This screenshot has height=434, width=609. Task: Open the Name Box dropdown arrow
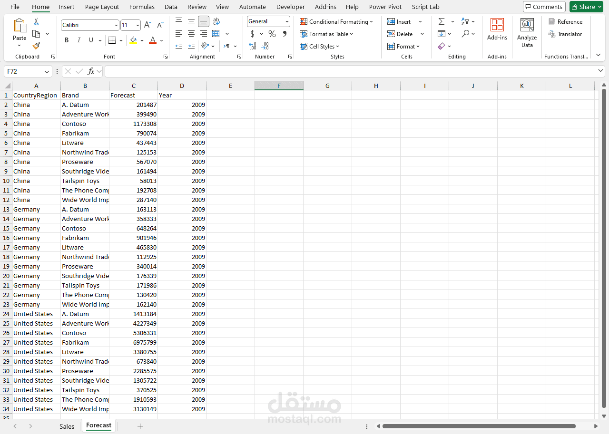pyautogui.click(x=47, y=71)
